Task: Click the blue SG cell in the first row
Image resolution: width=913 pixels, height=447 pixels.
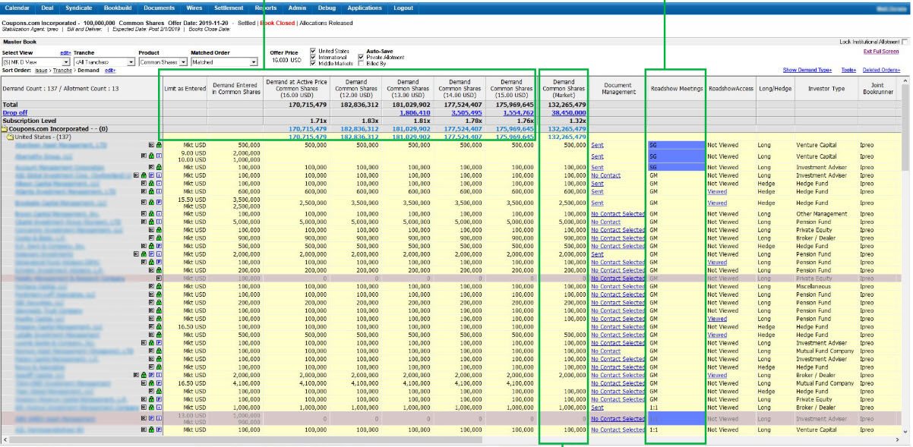Action: (676, 144)
